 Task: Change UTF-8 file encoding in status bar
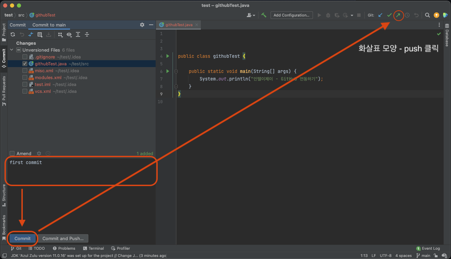385,256
